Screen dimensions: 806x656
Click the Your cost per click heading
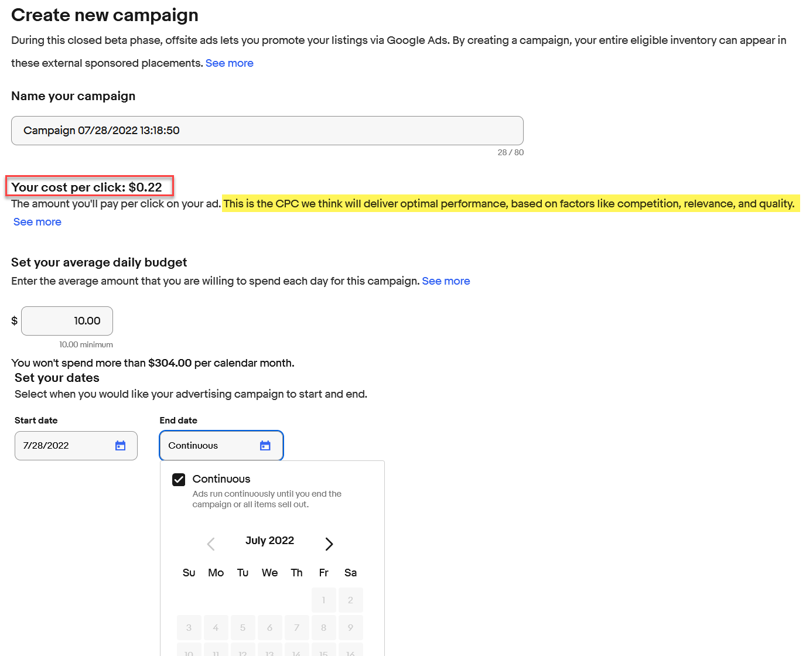pyautogui.click(x=87, y=187)
